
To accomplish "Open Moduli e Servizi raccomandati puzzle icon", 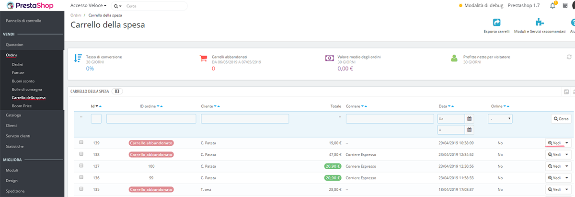I will click(540, 23).
